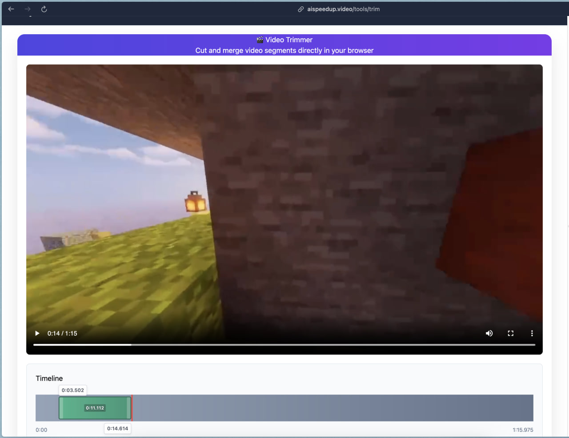The height and width of the screenshot is (438, 569).
Task: Click the Timeline section label
Action: 49,378
